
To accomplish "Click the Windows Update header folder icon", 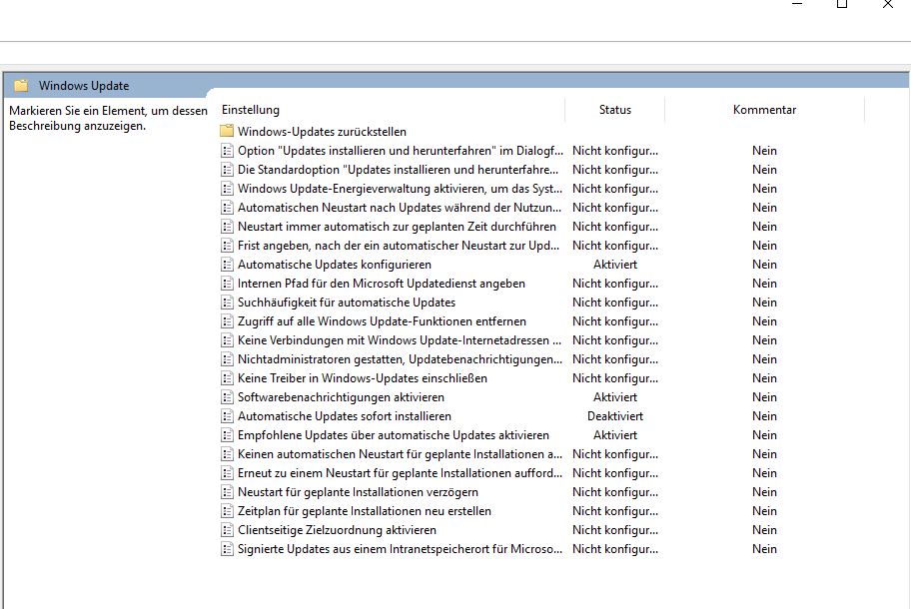I will (x=22, y=86).
